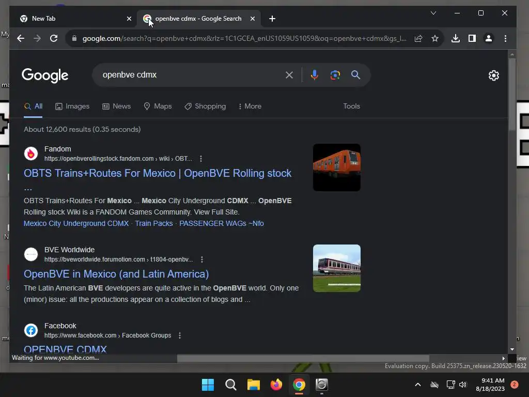Toggle the Chrome side panel
Image resolution: width=529 pixels, height=397 pixels.
pyautogui.click(x=472, y=38)
